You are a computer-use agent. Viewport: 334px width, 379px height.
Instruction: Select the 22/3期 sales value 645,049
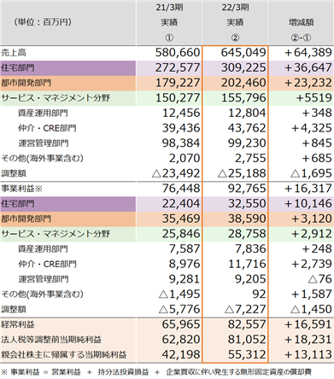[x=243, y=53]
